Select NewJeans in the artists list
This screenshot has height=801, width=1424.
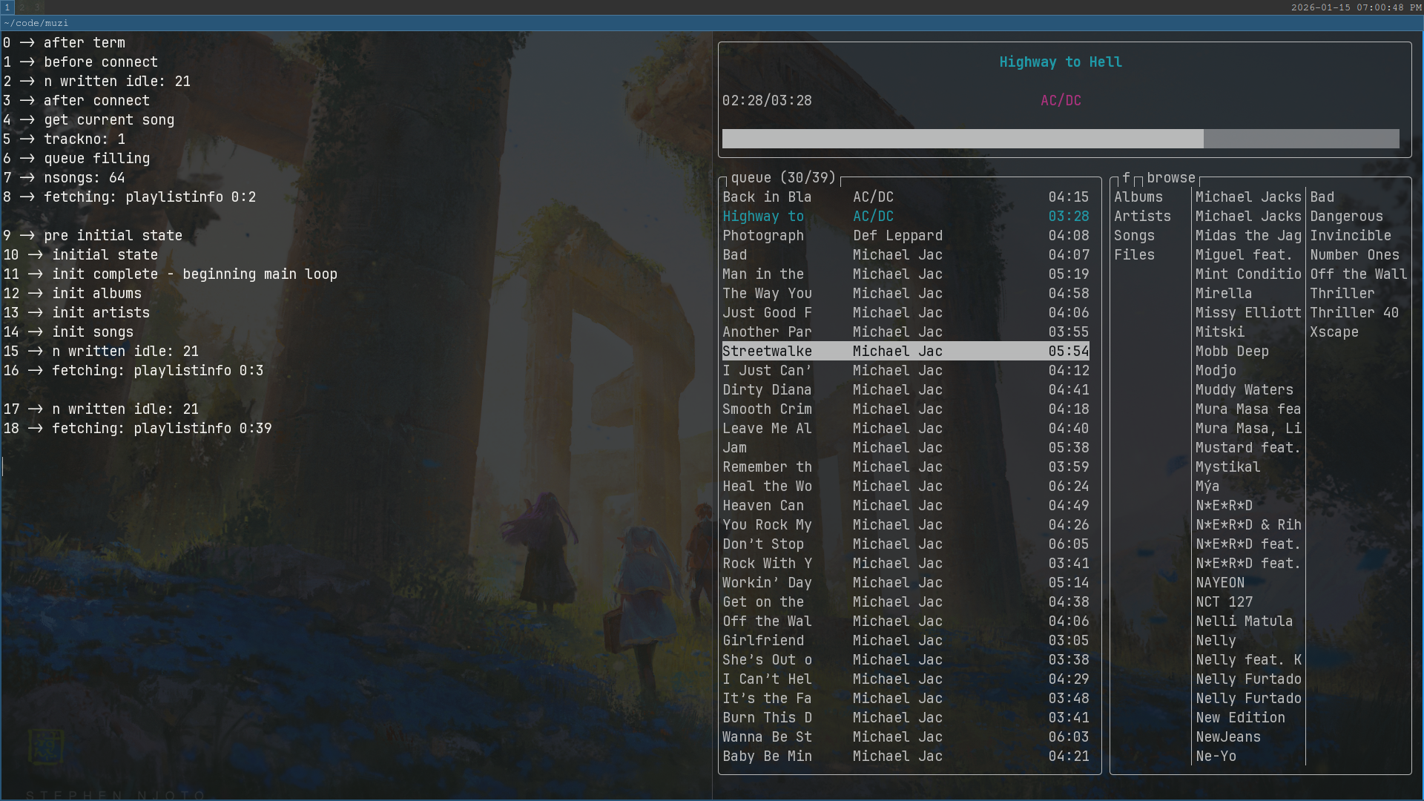tap(1227, 737)
